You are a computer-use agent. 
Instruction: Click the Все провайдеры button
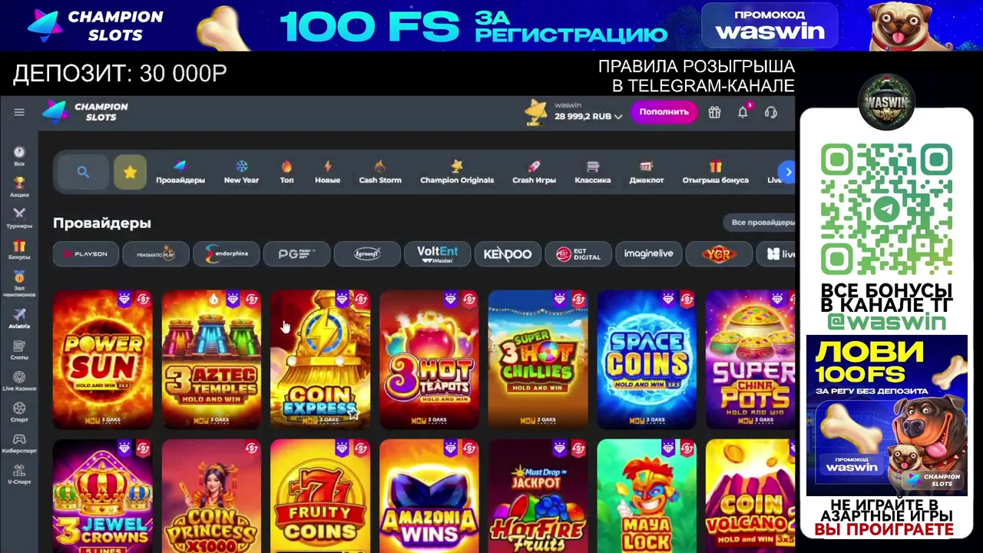click(x=760, y=222)
